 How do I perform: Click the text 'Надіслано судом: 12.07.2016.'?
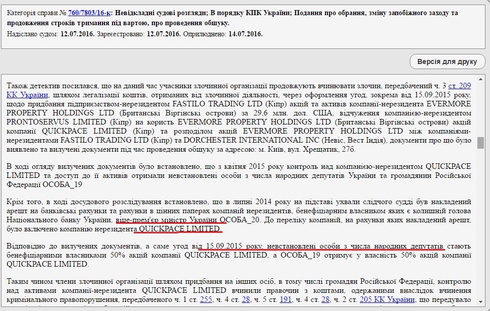(50, 34)
